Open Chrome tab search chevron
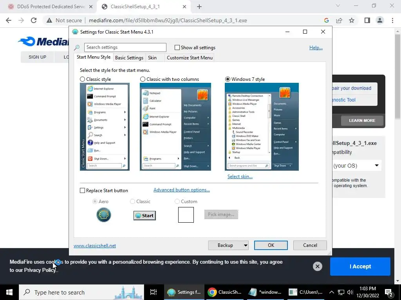 (x=338, y=5)
